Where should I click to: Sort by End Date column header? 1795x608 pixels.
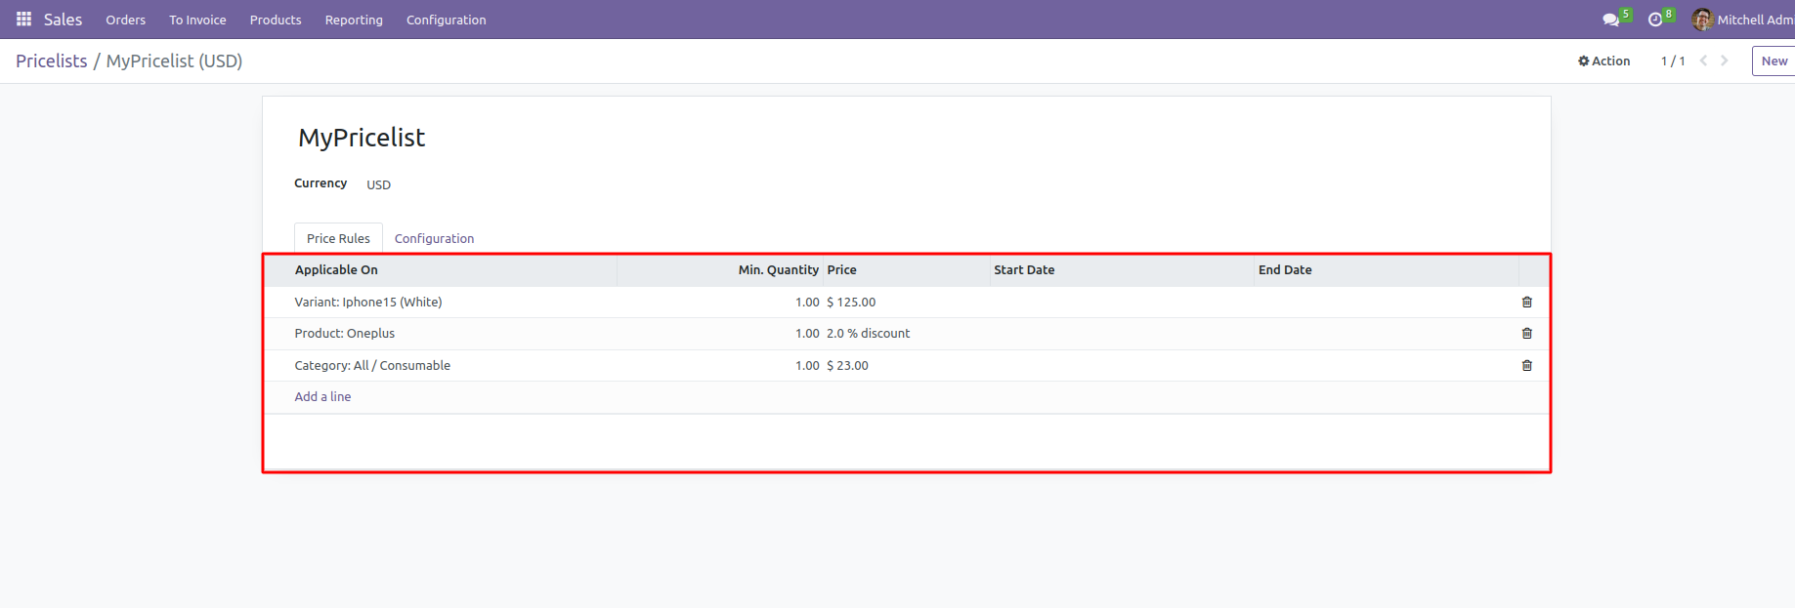click(x=1387, y=270)
